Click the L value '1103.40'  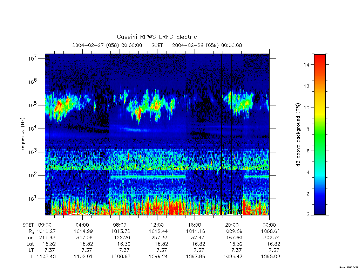tap(46, 257)
